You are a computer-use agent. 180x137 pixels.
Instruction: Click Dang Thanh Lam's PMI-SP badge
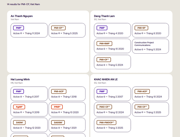coord(141,28)
